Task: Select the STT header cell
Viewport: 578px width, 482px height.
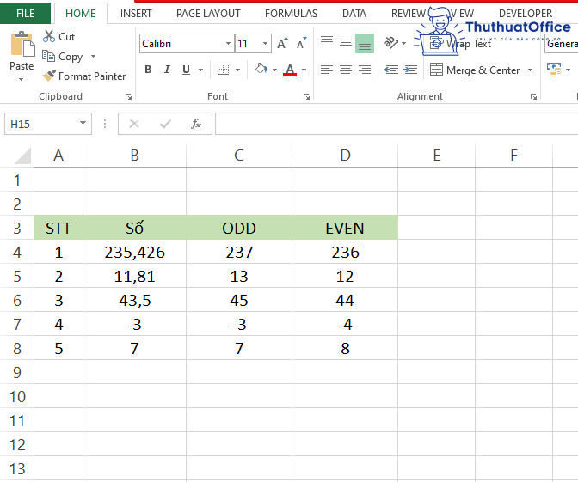Action: pos(58,228)
